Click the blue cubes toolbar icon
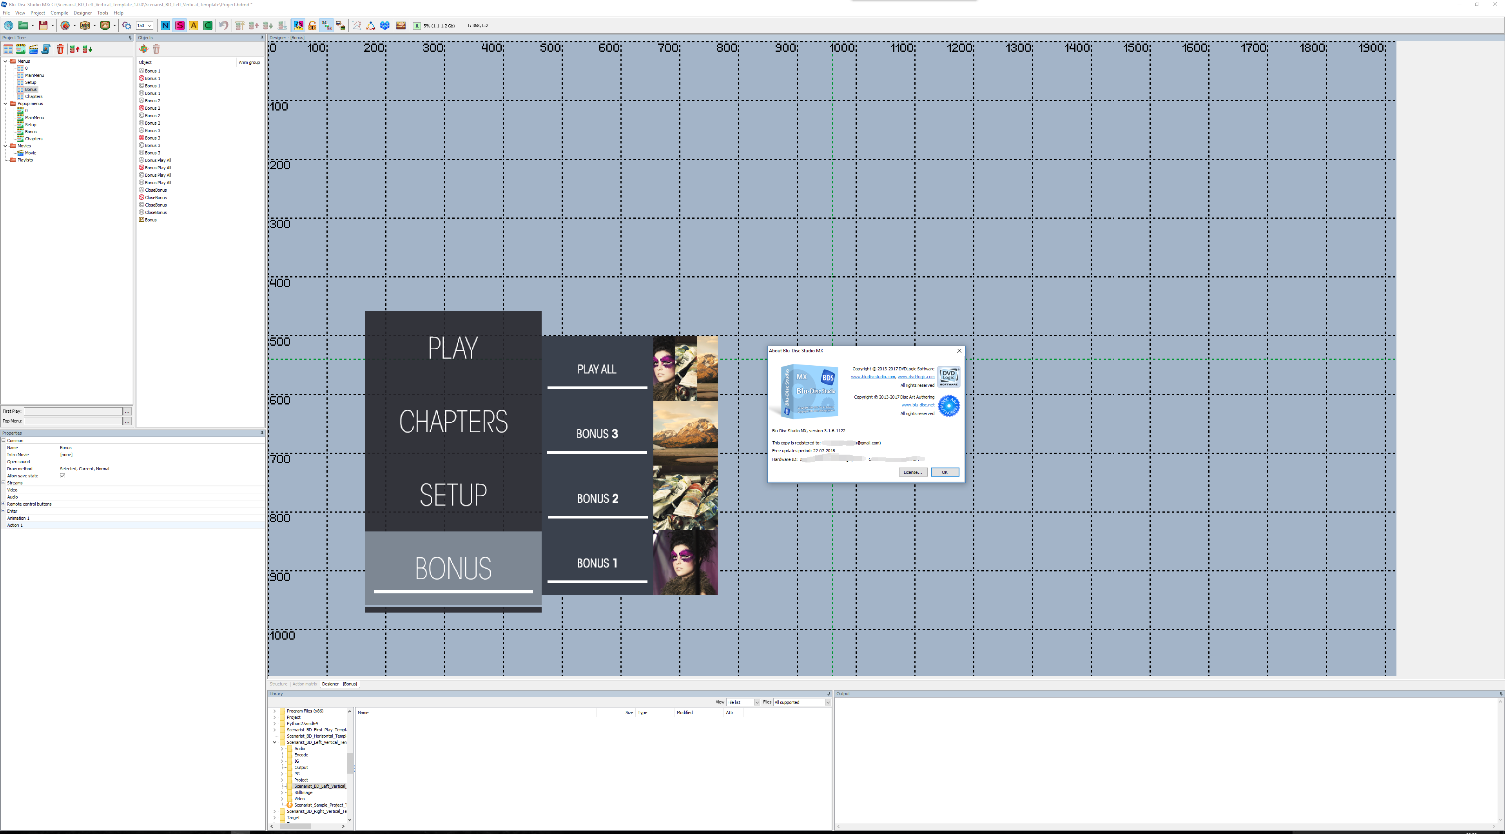This screenshot has width=1505, height=834. (385, 26)
